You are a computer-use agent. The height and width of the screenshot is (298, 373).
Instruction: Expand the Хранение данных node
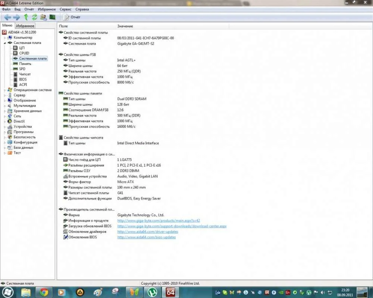pos(4,111)
